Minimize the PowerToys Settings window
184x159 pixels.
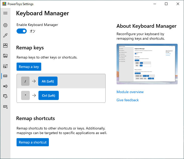tap(155, 4)
